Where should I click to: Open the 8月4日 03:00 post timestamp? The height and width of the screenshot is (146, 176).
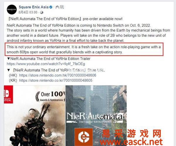click(x=28, y=12)
